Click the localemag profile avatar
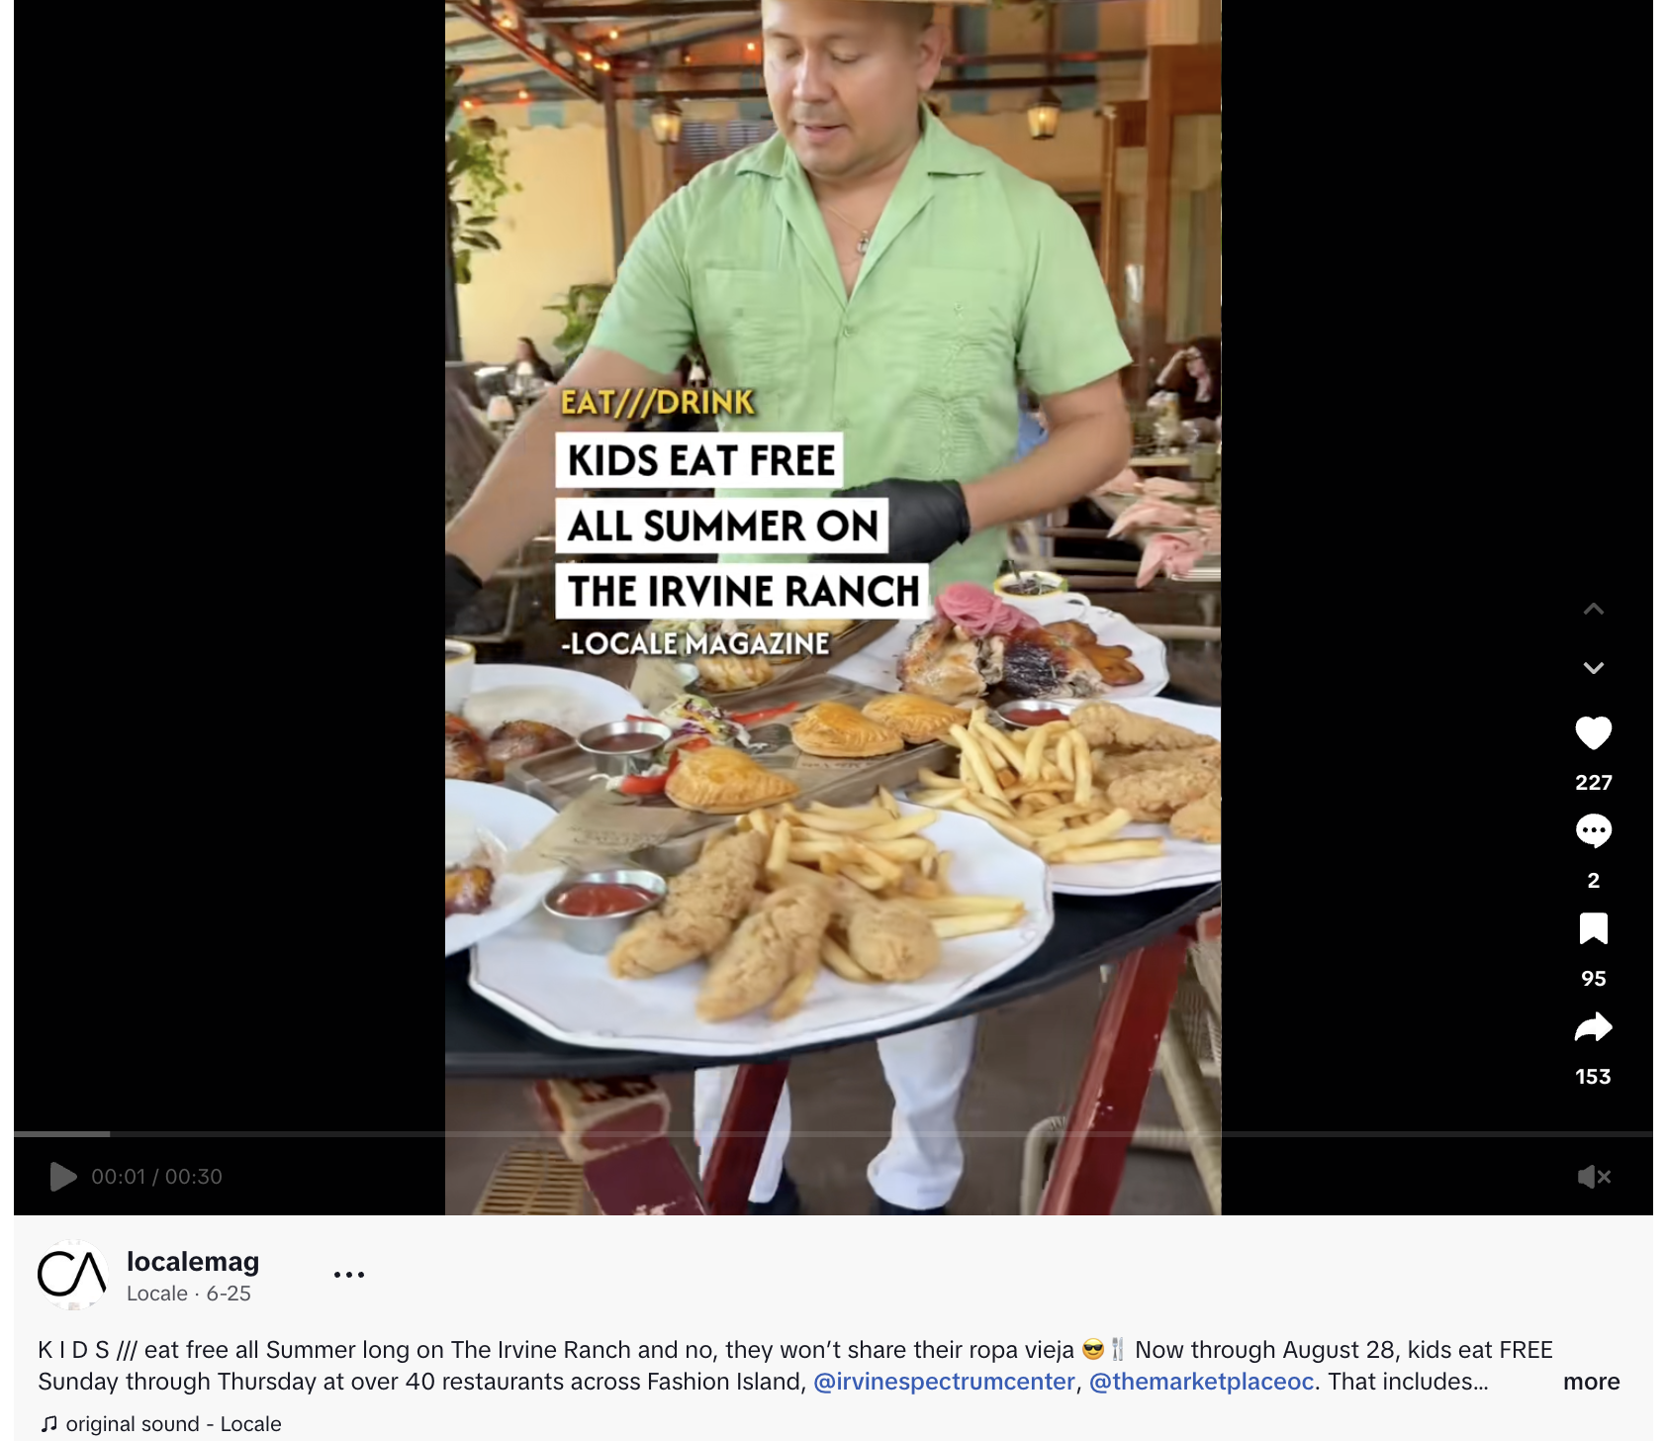 pos(72,1275)
